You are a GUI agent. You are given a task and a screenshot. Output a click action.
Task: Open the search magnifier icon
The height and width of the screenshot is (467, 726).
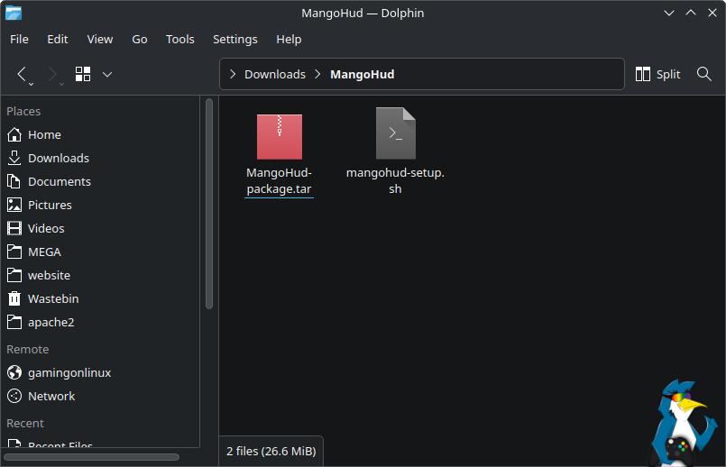[704, 74]
